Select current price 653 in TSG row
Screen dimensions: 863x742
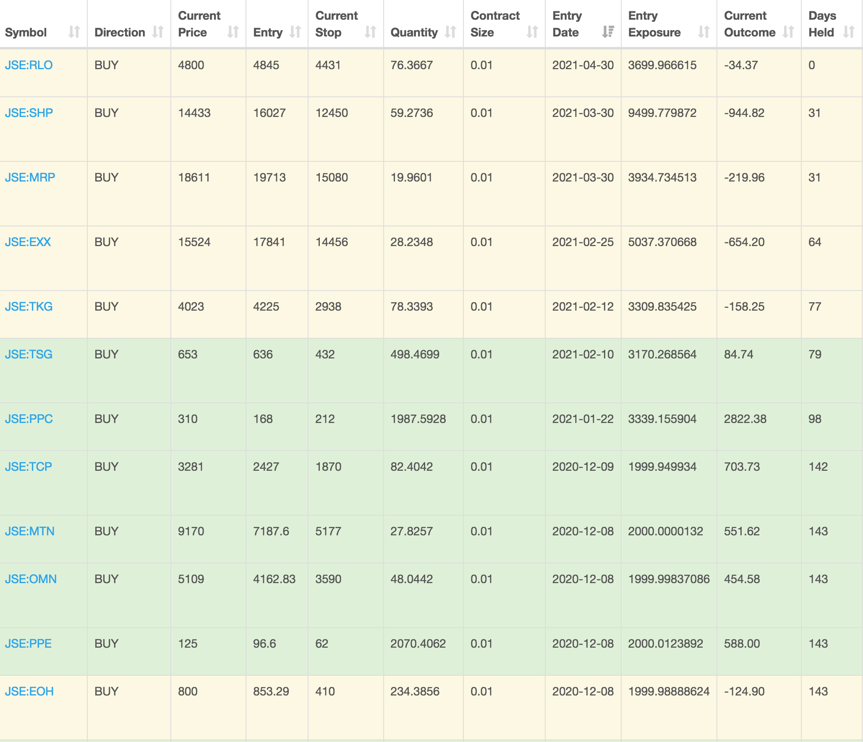click(x=188, y=354)
